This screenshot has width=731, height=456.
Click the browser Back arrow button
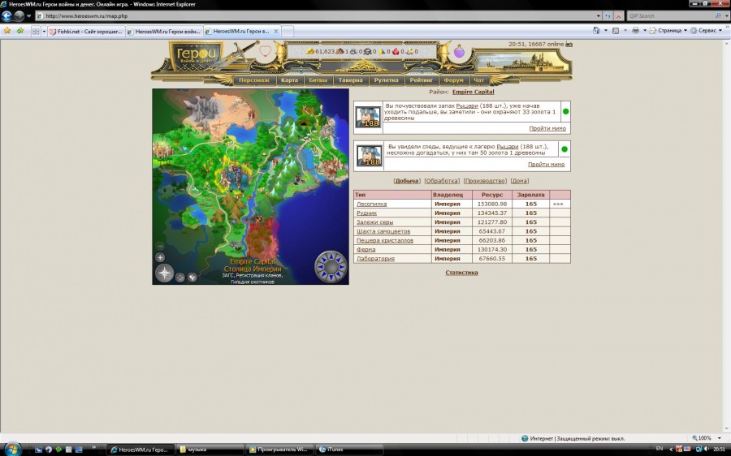[6, 16]
